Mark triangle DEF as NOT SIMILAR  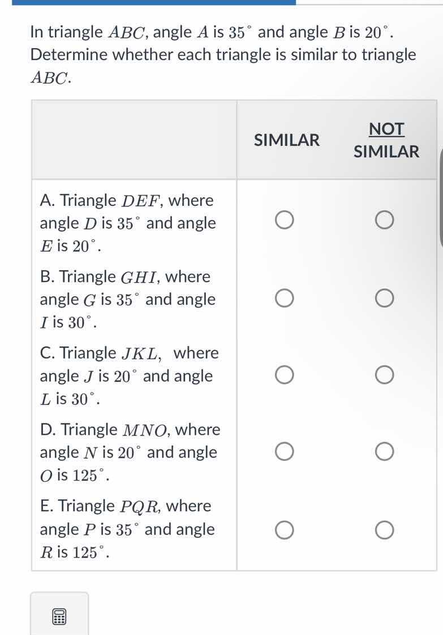pos(385,220)
